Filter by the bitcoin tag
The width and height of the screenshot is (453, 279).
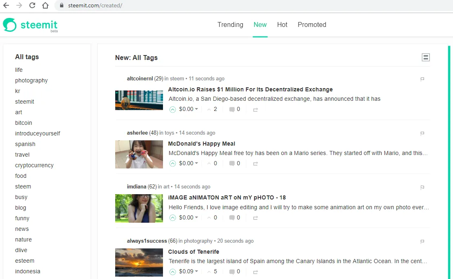click(x=23, y=123)
